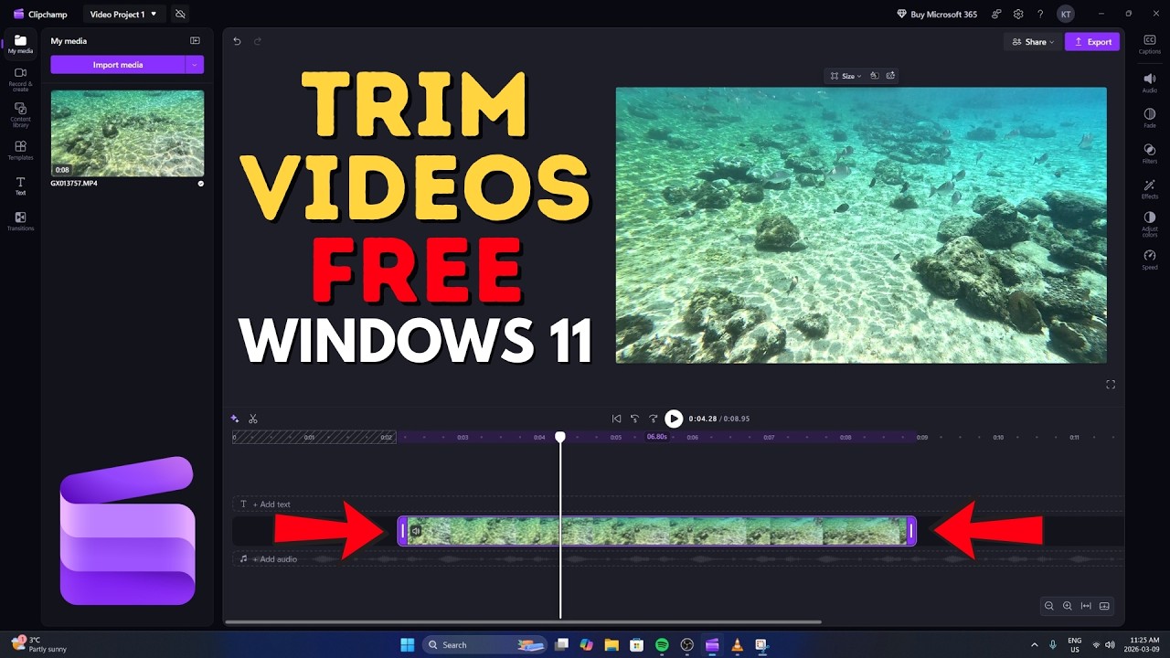Image resolution: width=1170 pixels, height=658 pixels.
Task: Click the GX013757.MP4 file name
Action: point(74,184)
